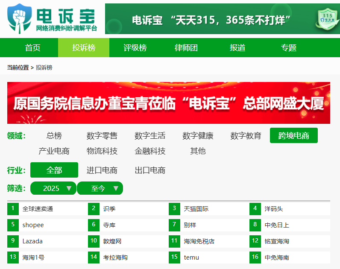Screen dimensions: 340x269
Task: Choose 数字健康 field filter
Action: pyautogui.click(x=198, y=136)
